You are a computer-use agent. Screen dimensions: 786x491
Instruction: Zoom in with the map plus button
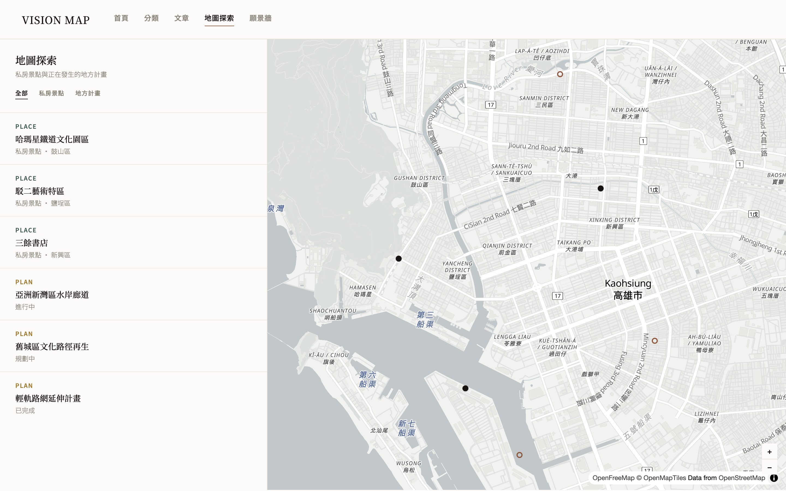[769, 452]
